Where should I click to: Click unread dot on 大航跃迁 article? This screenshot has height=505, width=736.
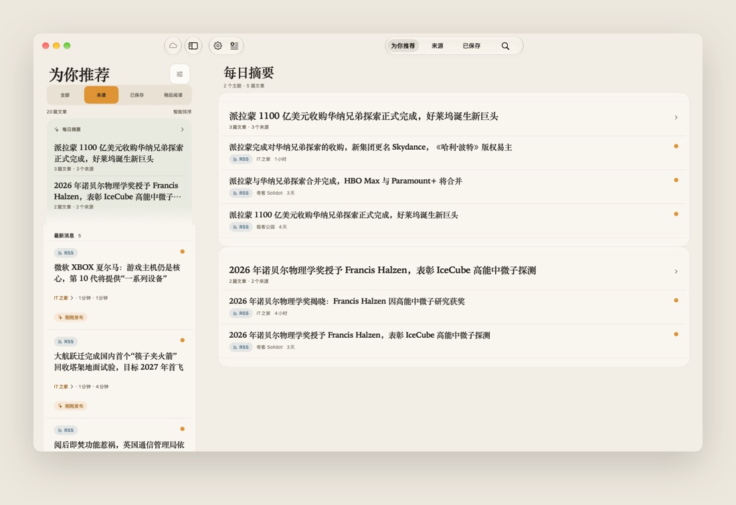pyautogui.click(x=183, y=340)
